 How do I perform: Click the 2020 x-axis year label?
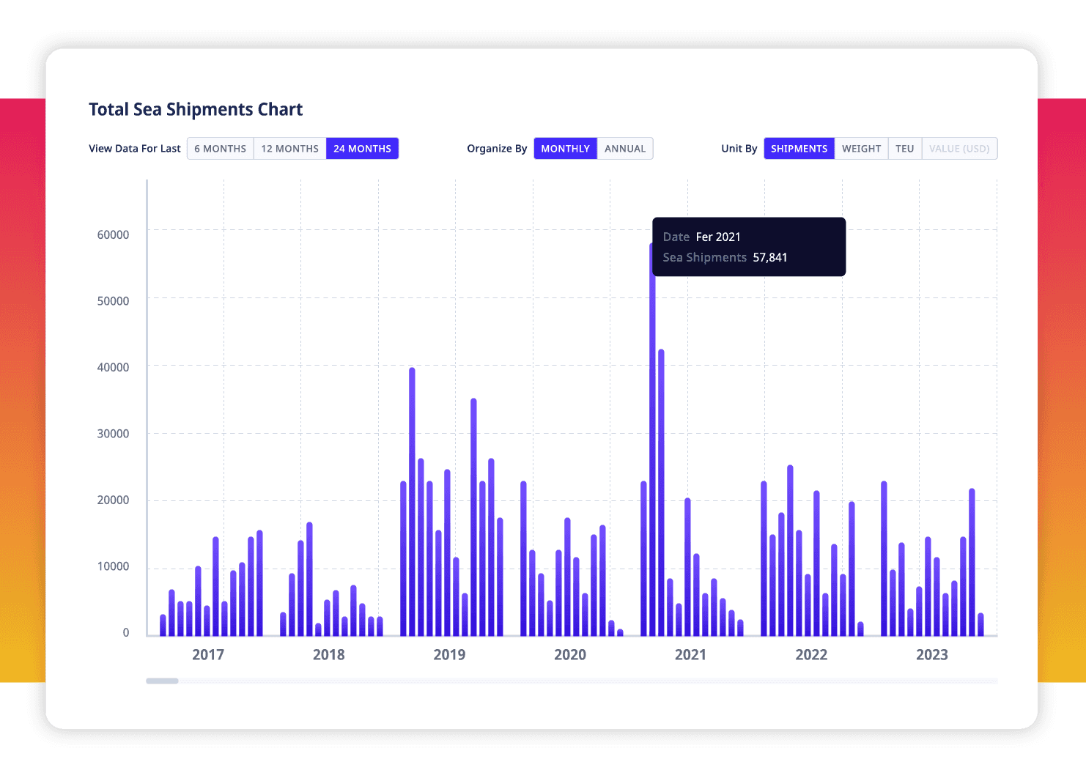pyautogui.click(x=570, y=654)
